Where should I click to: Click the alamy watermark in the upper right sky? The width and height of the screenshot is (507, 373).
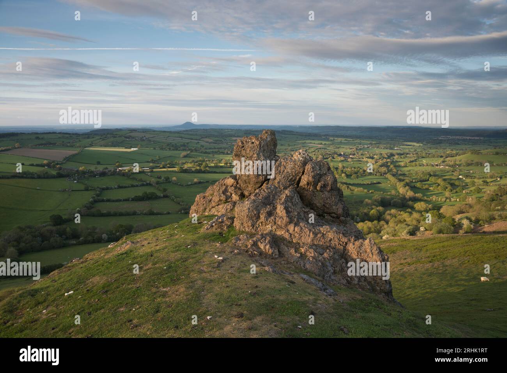[427, 117]
